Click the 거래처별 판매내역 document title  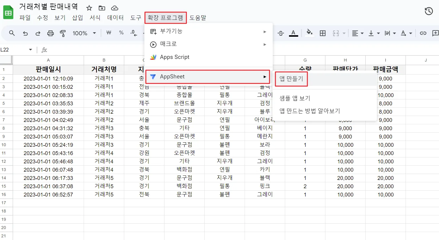tap(49, 7)
